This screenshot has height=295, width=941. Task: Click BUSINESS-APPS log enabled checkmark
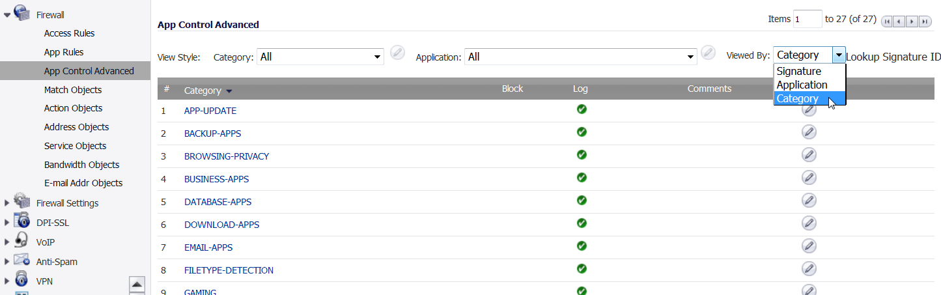(582, 178)
